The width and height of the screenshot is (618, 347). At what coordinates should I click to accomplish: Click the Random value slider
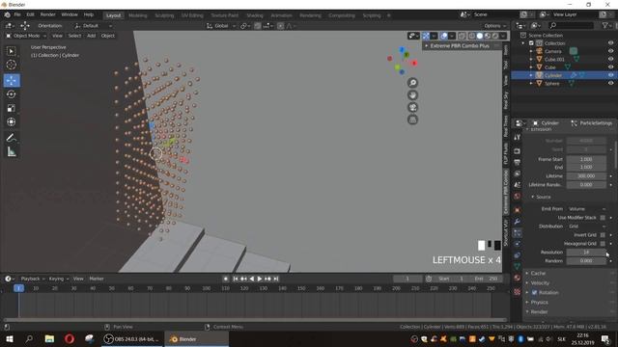586,261
